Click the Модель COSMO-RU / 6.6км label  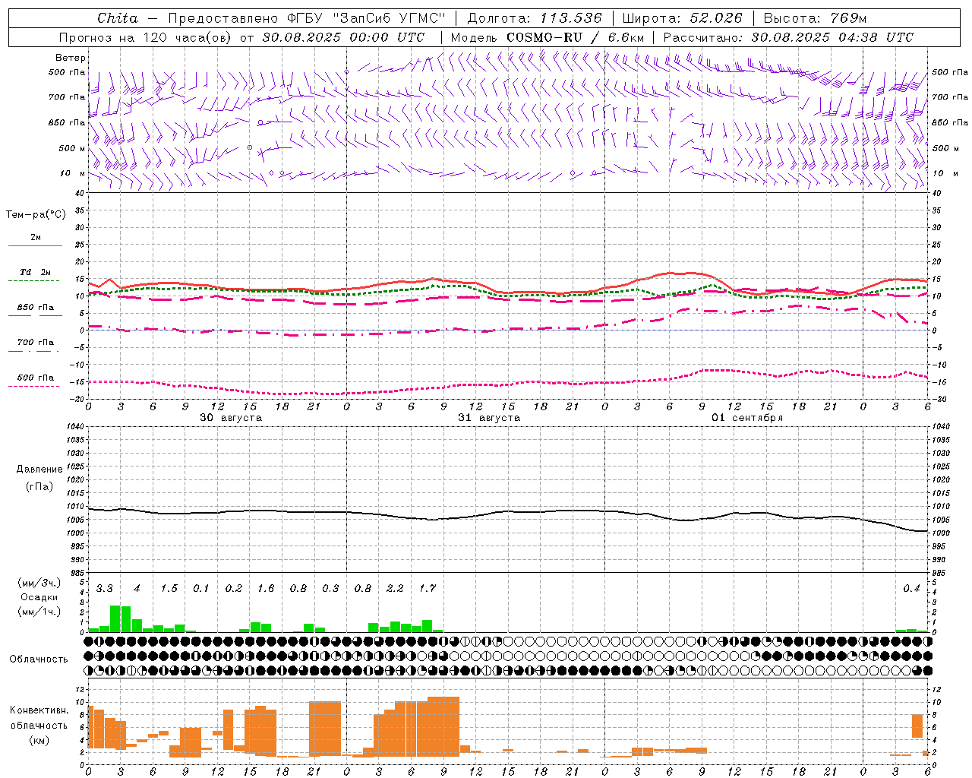[548, 37]
